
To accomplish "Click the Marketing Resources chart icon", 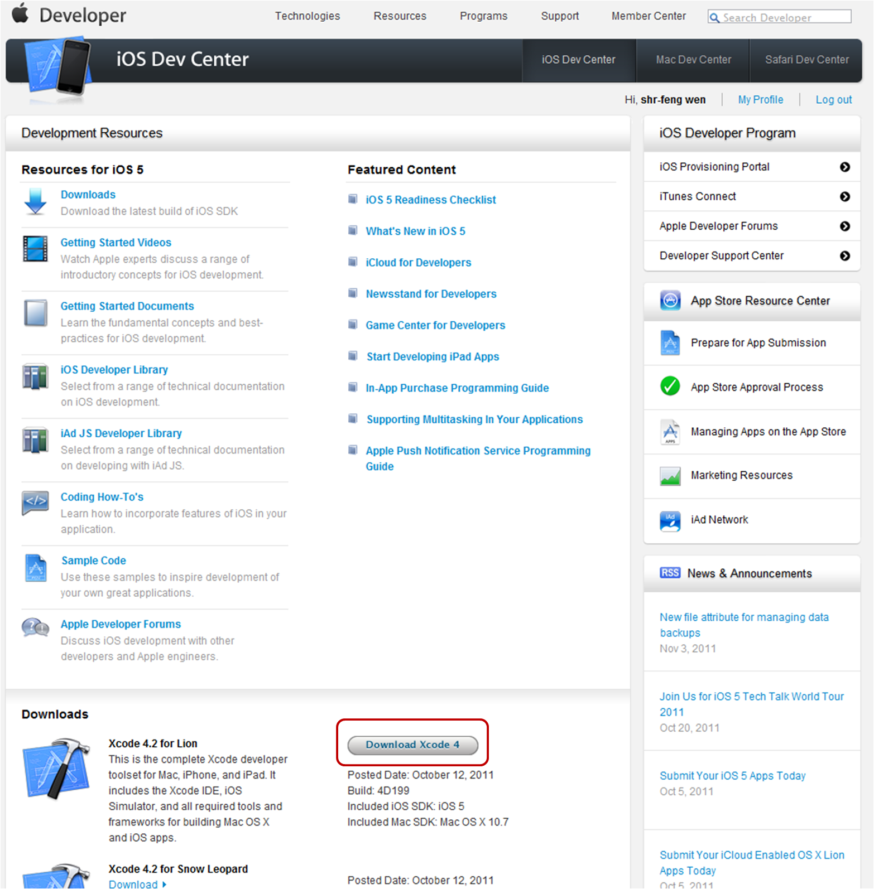I will [x=670, y=476].
